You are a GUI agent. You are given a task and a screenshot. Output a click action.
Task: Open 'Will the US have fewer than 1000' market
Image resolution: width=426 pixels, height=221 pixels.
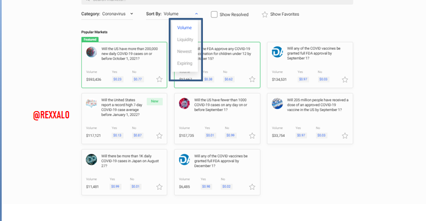click(x=221, y=105)
